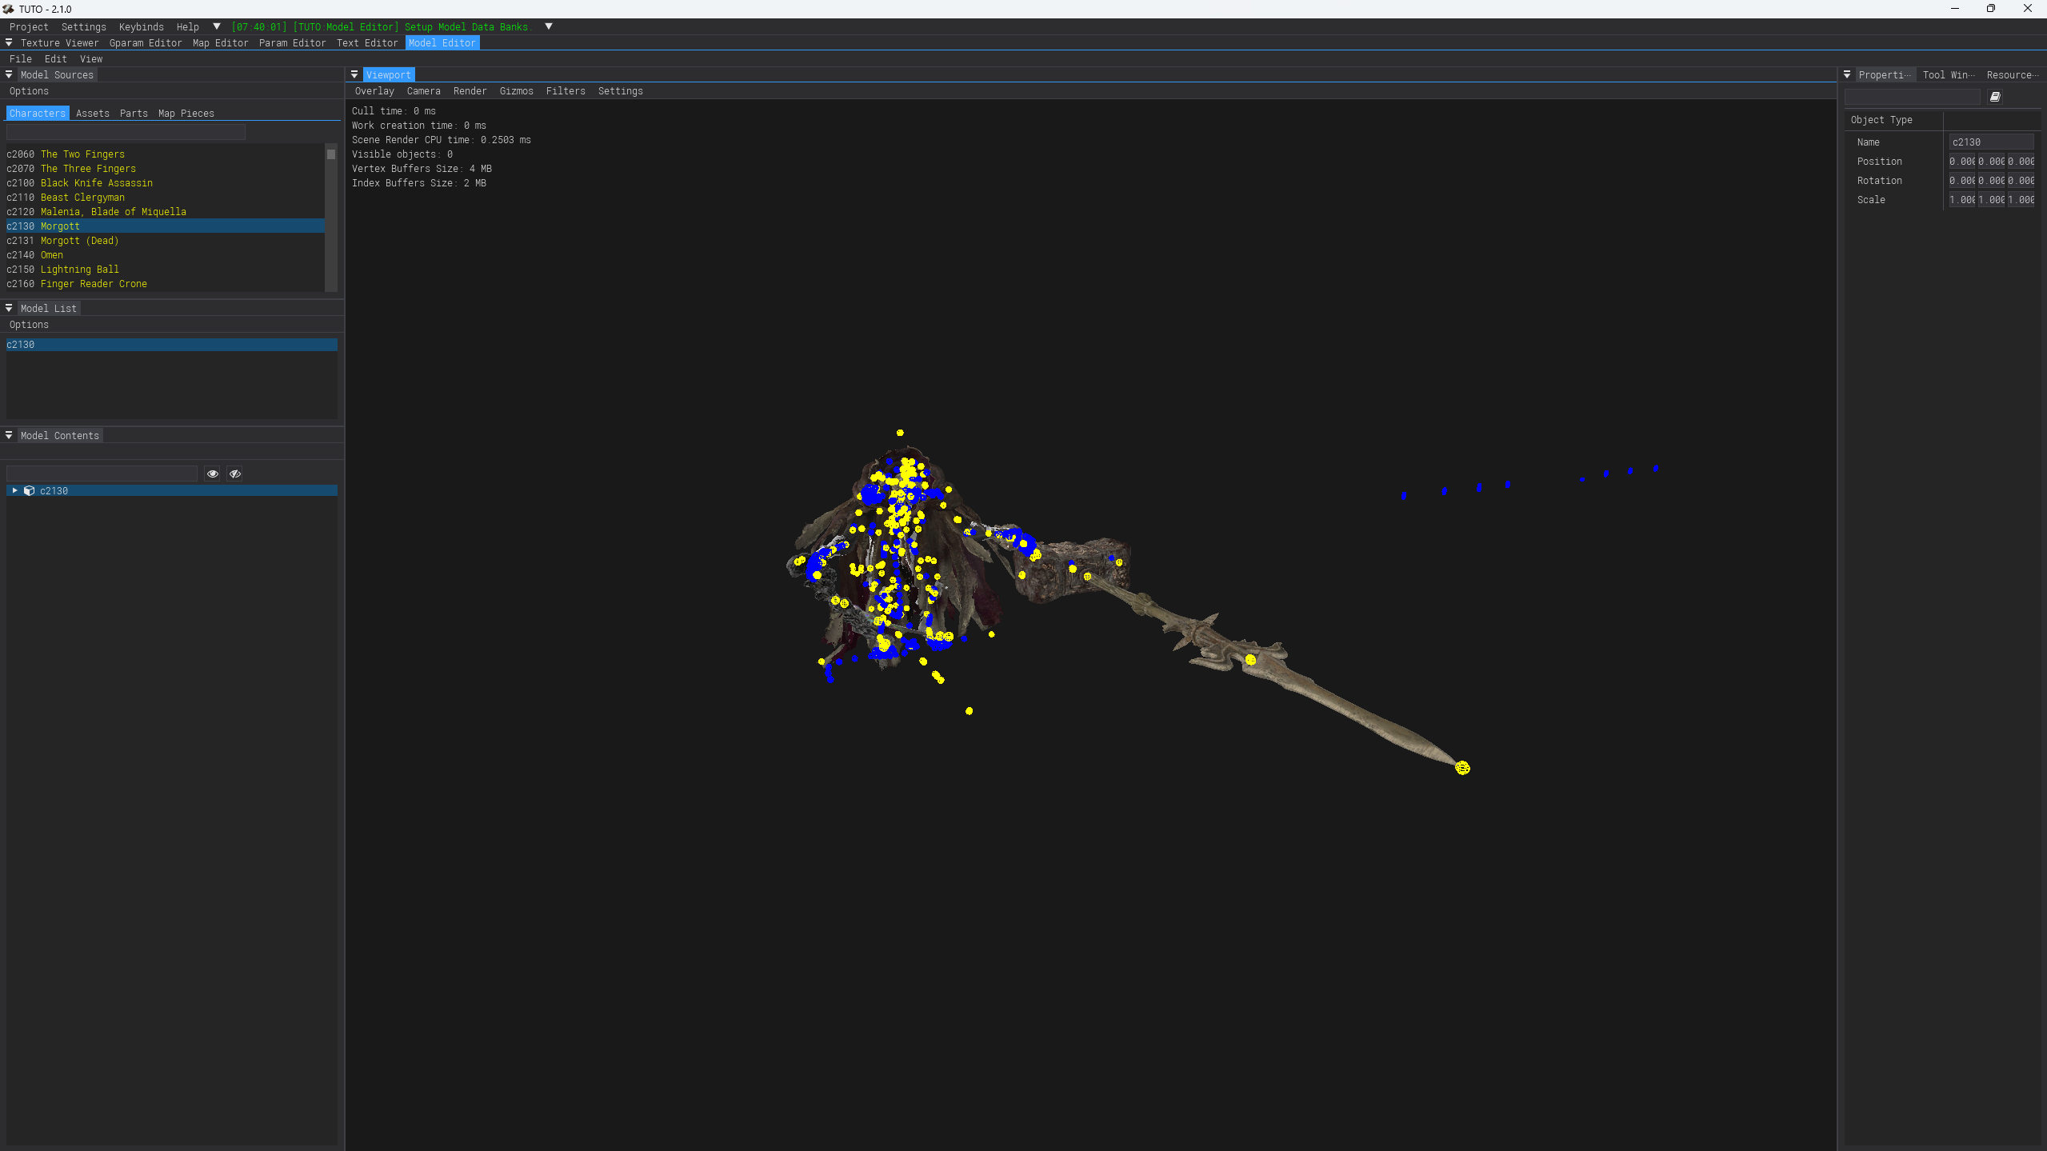This screenshot has width=2047, height=1151.
Task: Switch to the Text Editor tab
Action: coord(367,42)
